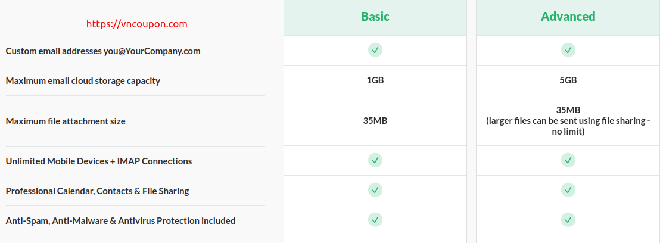The image size is (660, 243).
Task: Click Basic checkmark for Anti-Spam protection
Action: (x=375, y=219)
